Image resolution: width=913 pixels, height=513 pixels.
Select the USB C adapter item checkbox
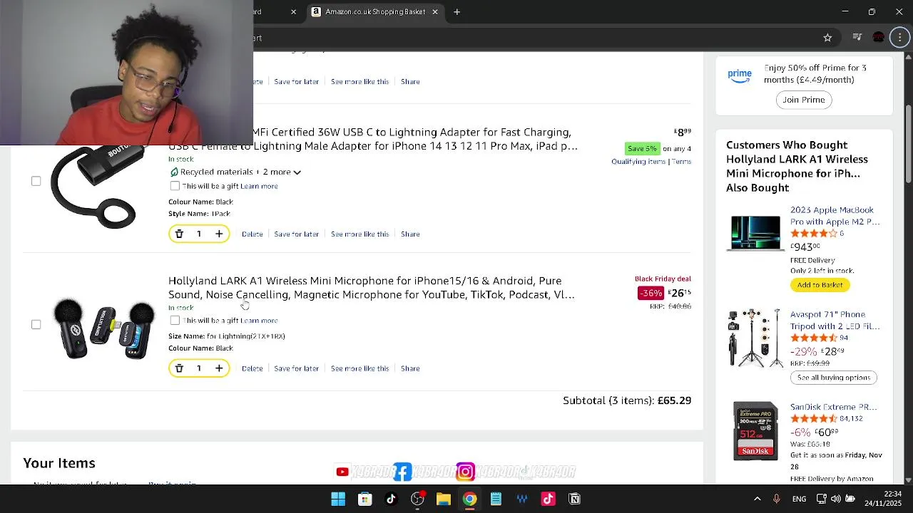(x=36, y=181)
